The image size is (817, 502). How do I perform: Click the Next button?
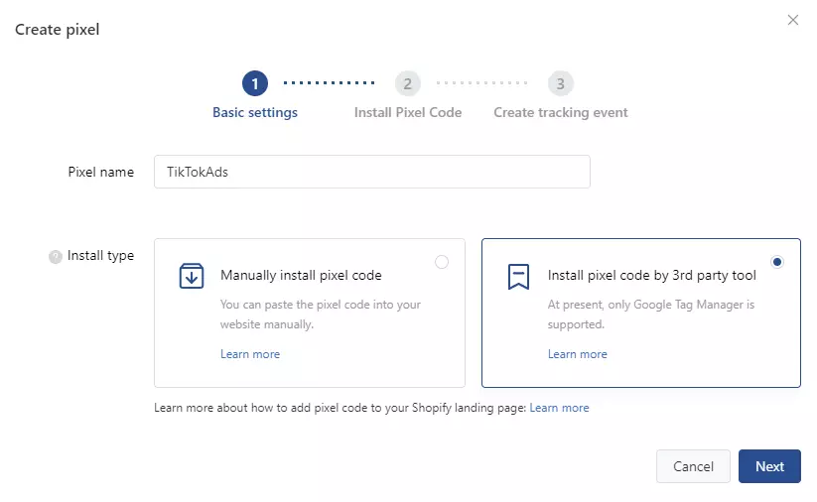(x=769, y=466)
